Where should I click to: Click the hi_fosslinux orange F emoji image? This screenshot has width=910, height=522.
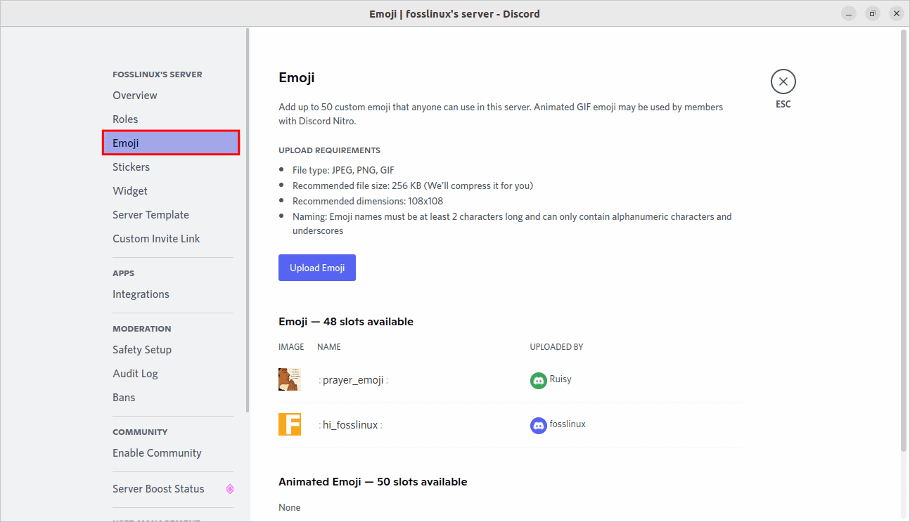point(289,424)
